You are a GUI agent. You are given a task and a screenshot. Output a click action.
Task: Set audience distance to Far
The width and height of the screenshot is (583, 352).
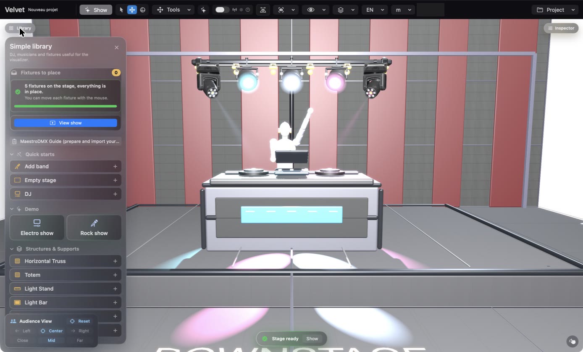(x=80, y=340)
